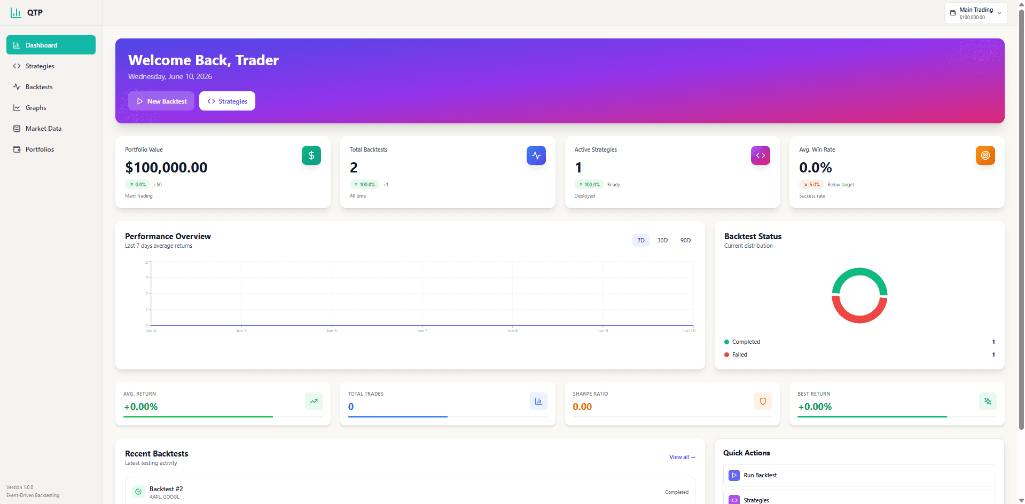Click the Completed legend green dot
The width and height of the screenshot is (1025, 504).
point(726,342)
